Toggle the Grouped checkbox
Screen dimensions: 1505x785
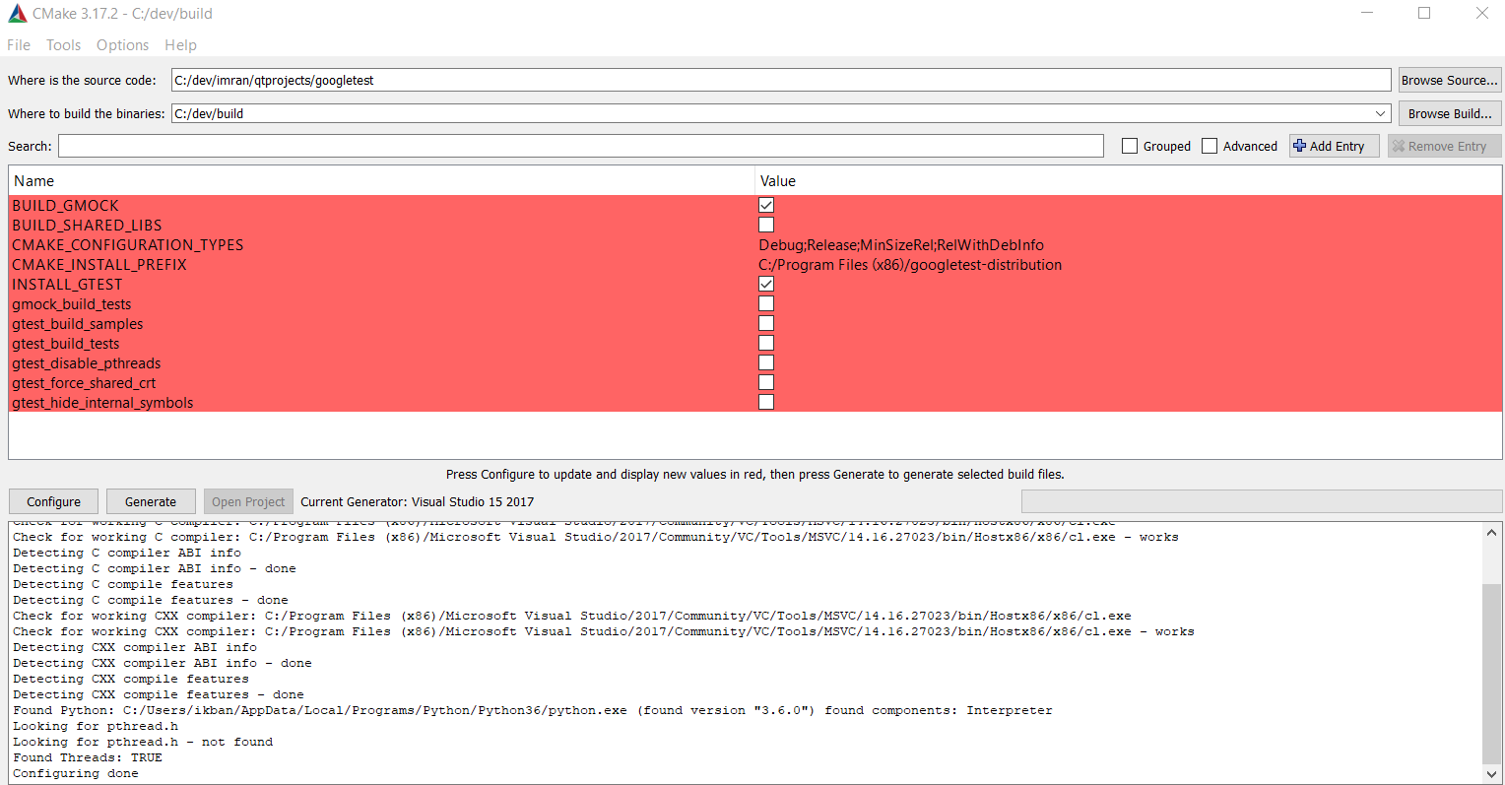[1130, 146]
